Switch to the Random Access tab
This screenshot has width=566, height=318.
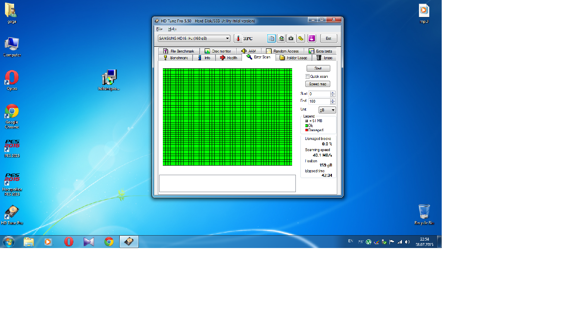pos(283,51)
